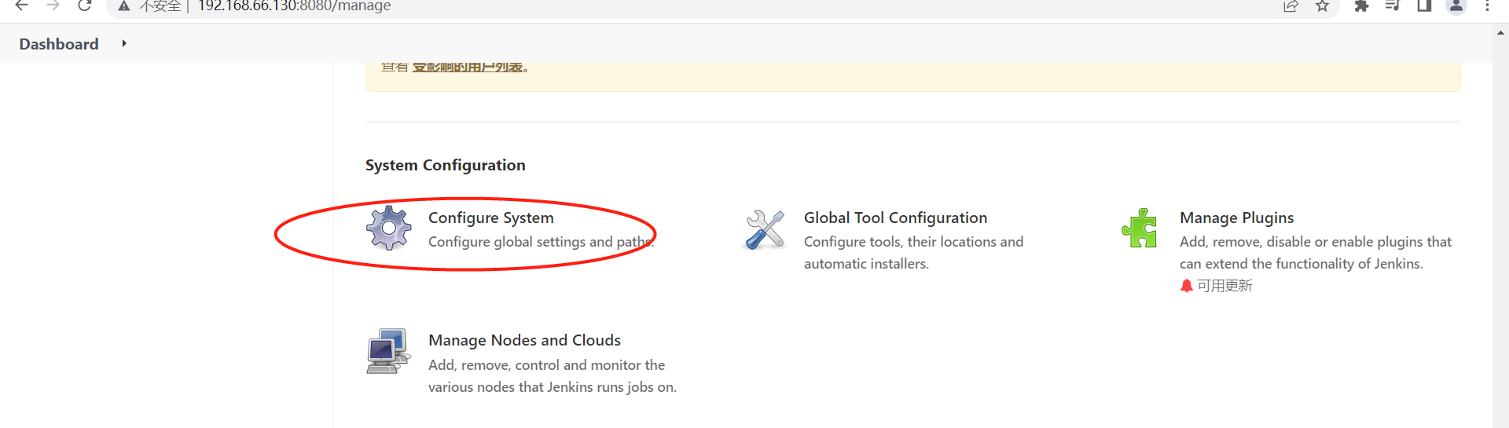Expand the Dashboard breadcrumb arrow
Viewport: 1509px width, 428px height.
(124, 44)
